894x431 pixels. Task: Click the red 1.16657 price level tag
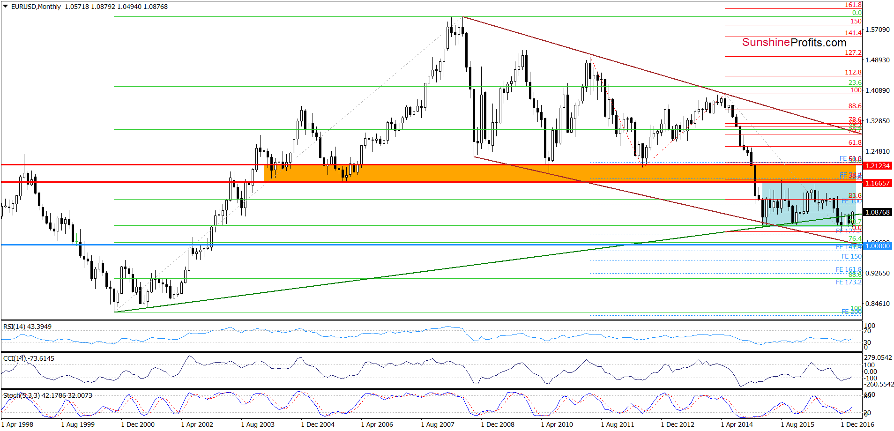click(877, 183)
